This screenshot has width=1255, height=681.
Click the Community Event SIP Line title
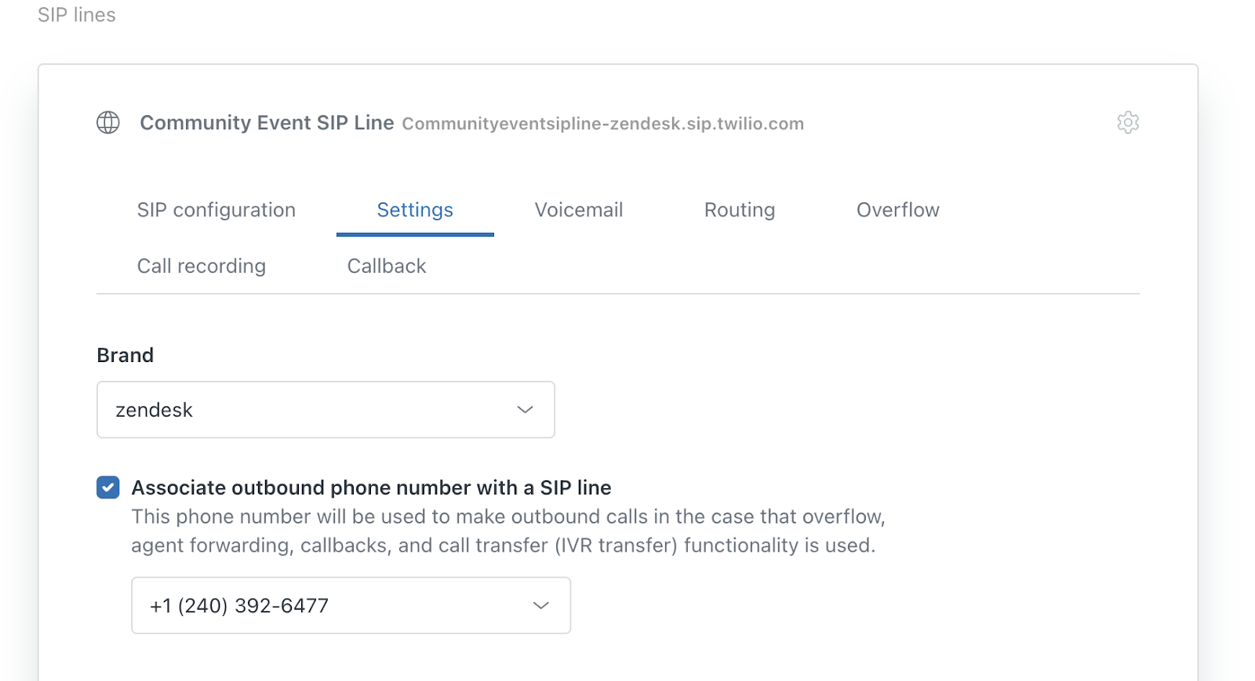click(x=267, y=123)
